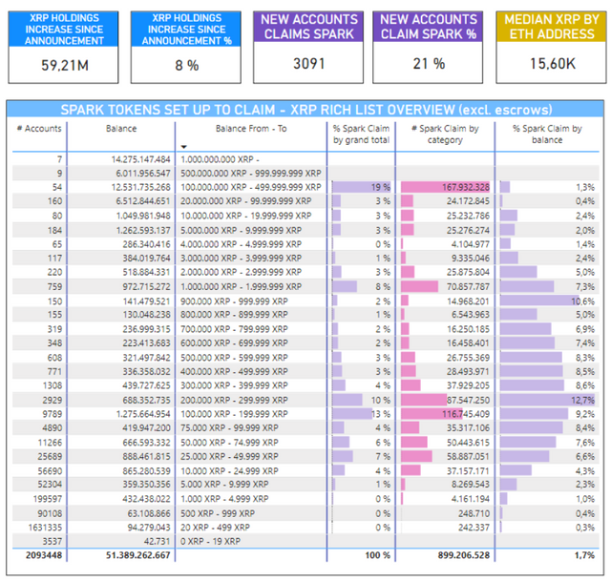The image size is (611, 581).
Task: Click the Spark claim value 70.857.787
Action: [x=468, y=287]
